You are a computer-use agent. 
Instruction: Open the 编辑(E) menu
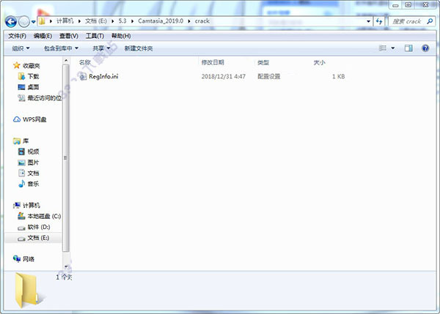point(43,36)
